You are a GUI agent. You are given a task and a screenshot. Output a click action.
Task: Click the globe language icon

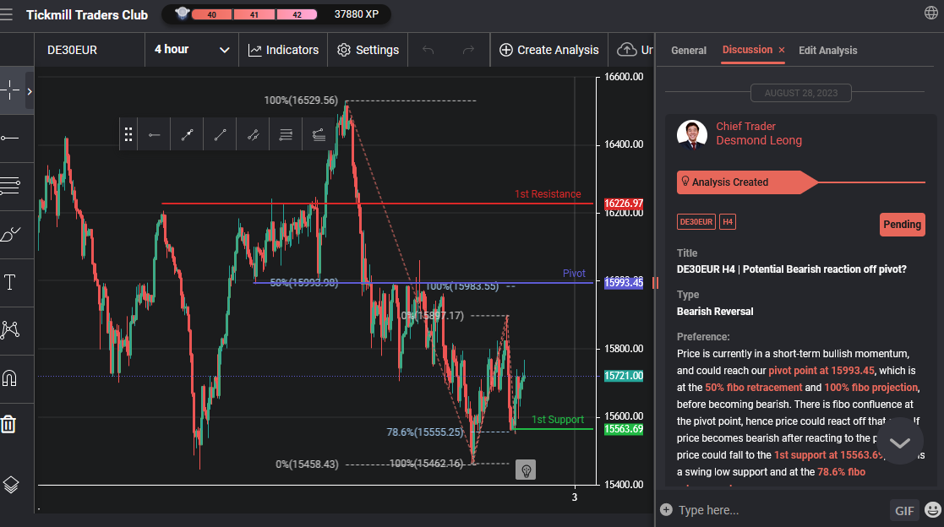pyautogui.click(x=930, y=14)
